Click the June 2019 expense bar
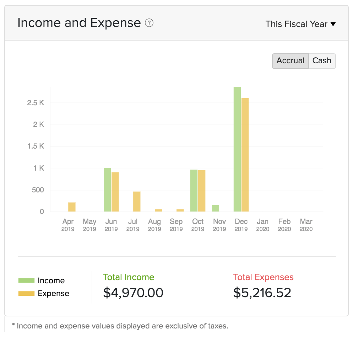Image resolution: width=353 pixels, height=337 pixels. point(115,192)
